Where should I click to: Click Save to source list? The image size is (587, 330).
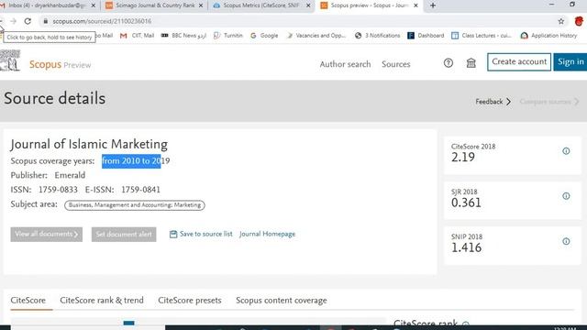201,235
